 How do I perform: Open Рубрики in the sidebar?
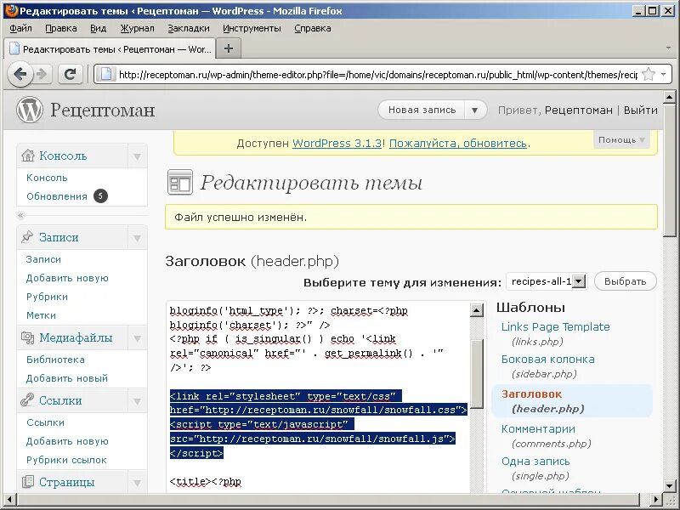[47, 297]
